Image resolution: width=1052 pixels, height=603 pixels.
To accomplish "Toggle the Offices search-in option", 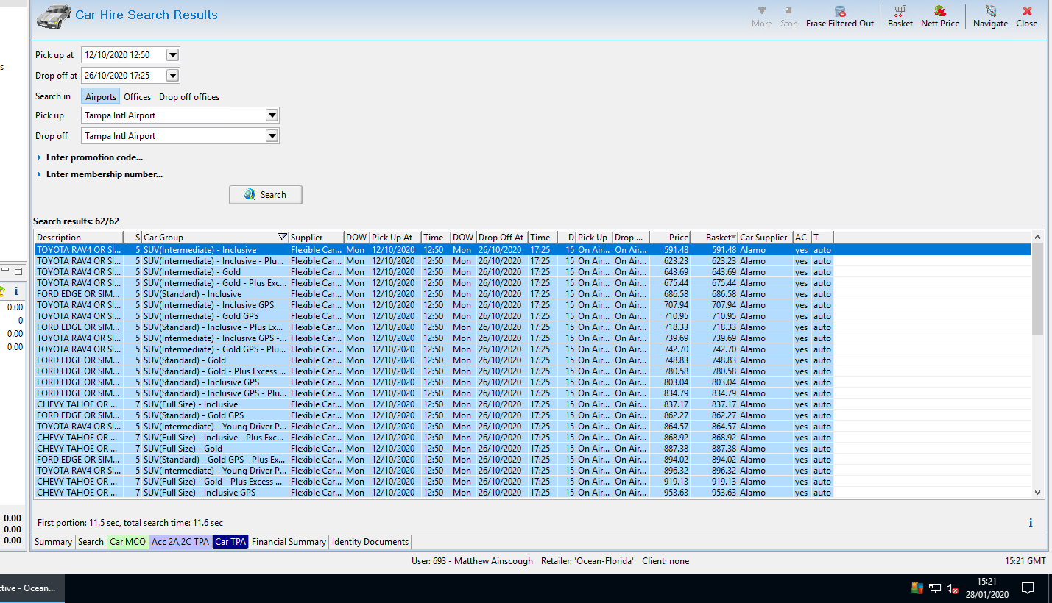I will (x=137, y=96).
